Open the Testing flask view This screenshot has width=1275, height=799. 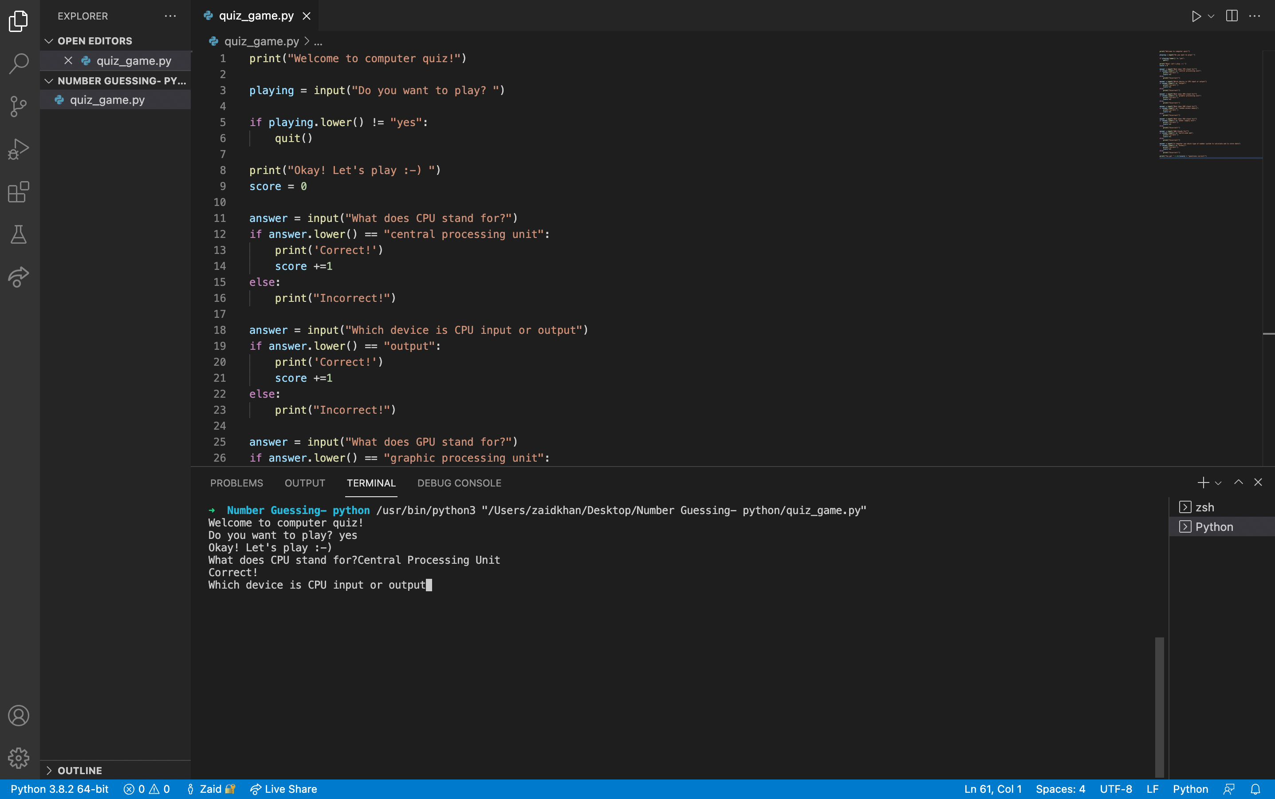click(x=19, y=234)
